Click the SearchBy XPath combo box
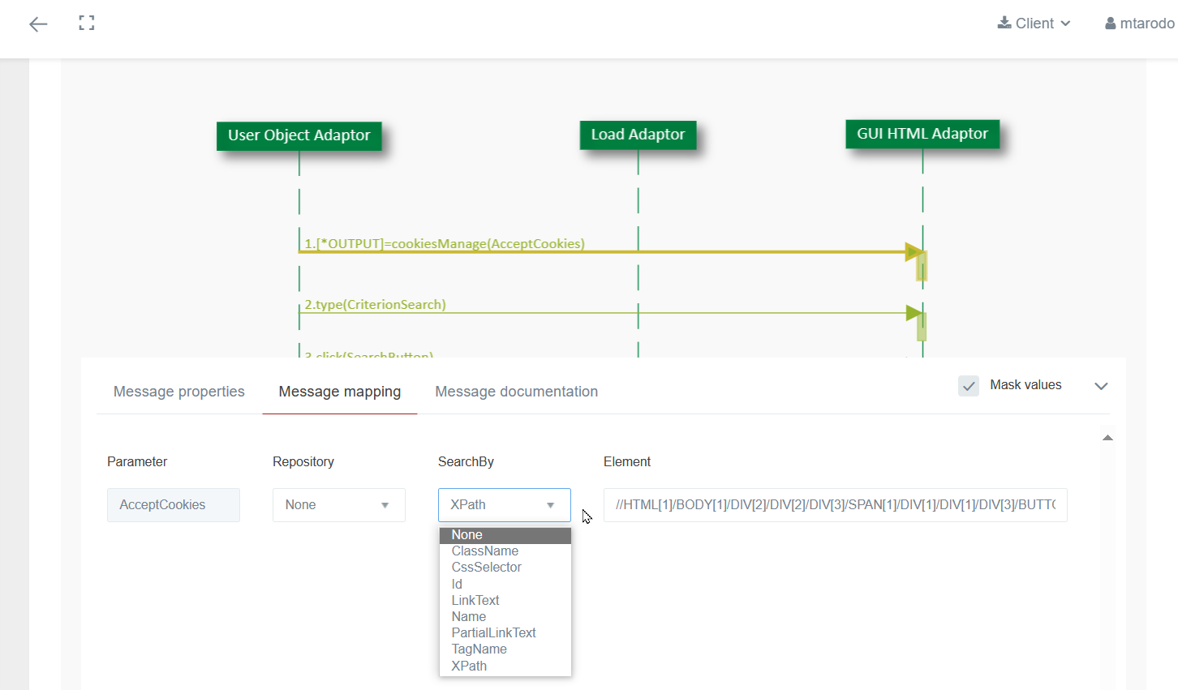This screenshot has width=1178, height=690. [x=504, y=505]
